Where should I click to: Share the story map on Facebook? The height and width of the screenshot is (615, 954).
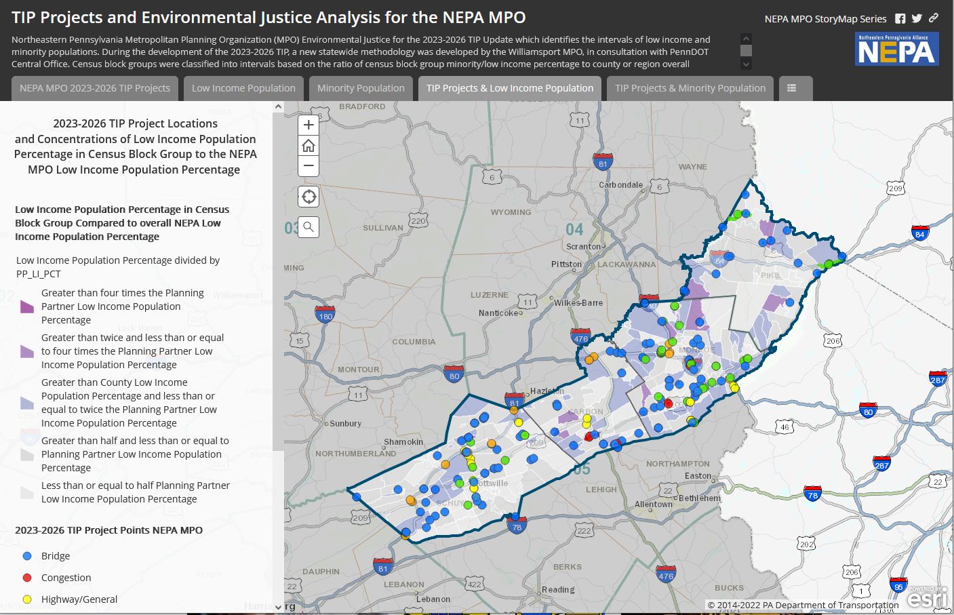[900, 19]
